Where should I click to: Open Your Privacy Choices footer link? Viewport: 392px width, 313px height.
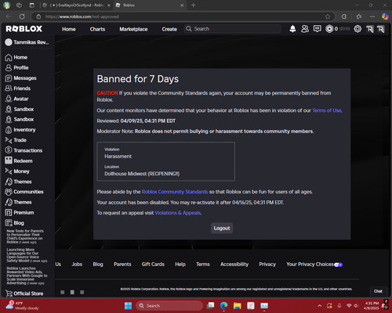coord(314,264)
